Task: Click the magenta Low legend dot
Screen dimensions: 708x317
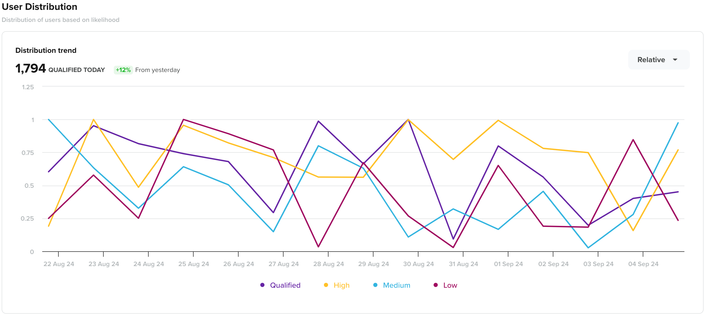Action: pos(435,285)
